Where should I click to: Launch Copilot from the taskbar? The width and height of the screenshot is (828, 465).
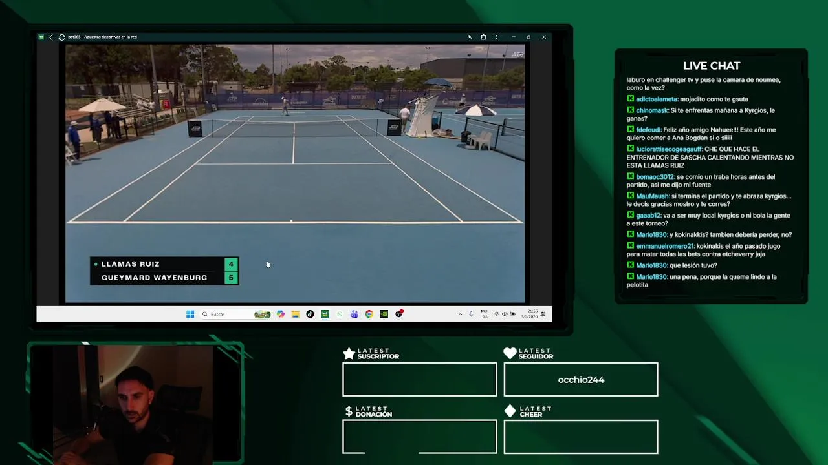click(280, 314)
